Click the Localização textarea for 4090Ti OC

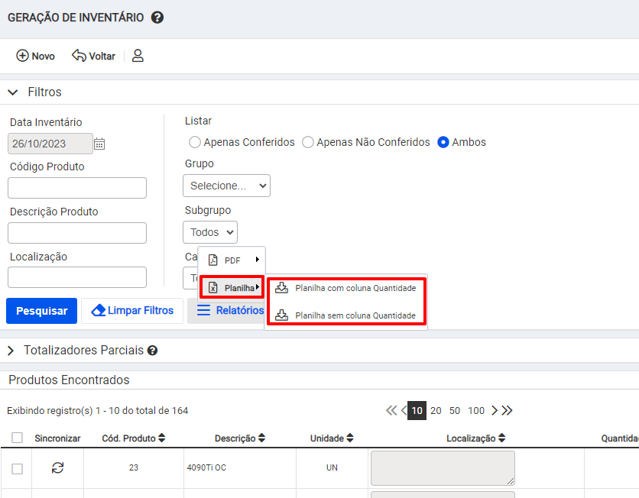(443, 468)
